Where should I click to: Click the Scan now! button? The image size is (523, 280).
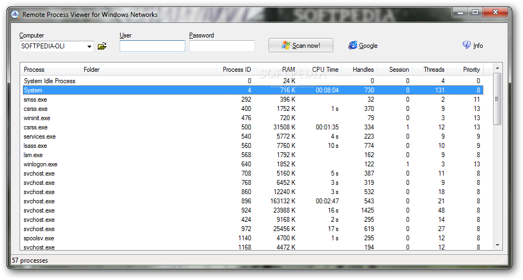[301, 45]
